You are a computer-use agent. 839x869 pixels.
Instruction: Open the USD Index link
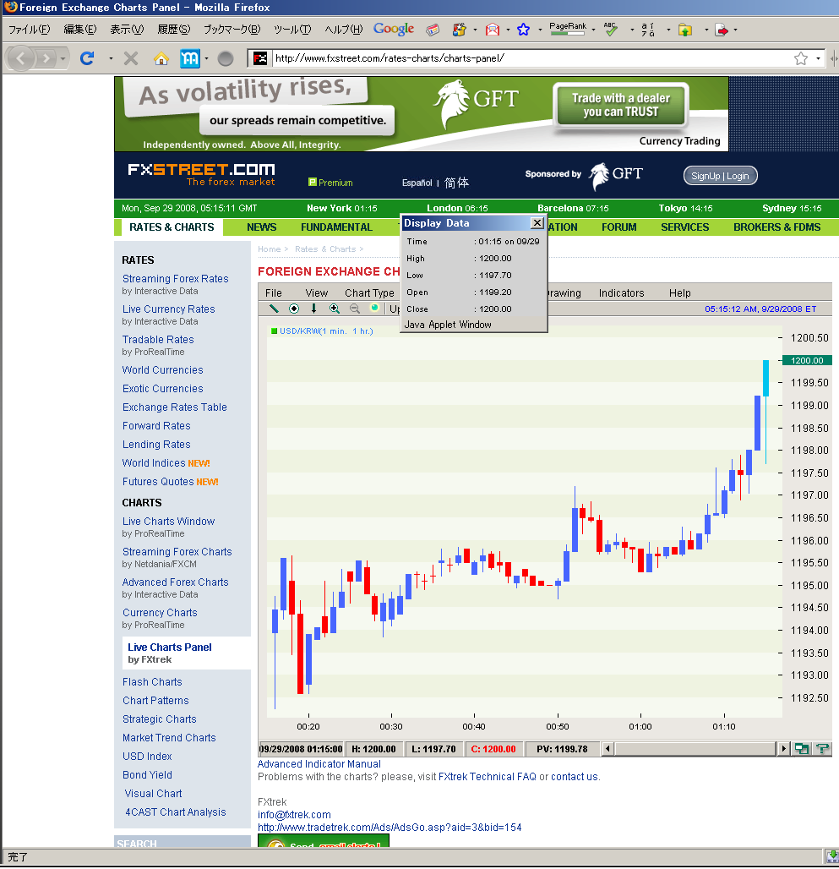click(x=147, y=757)
